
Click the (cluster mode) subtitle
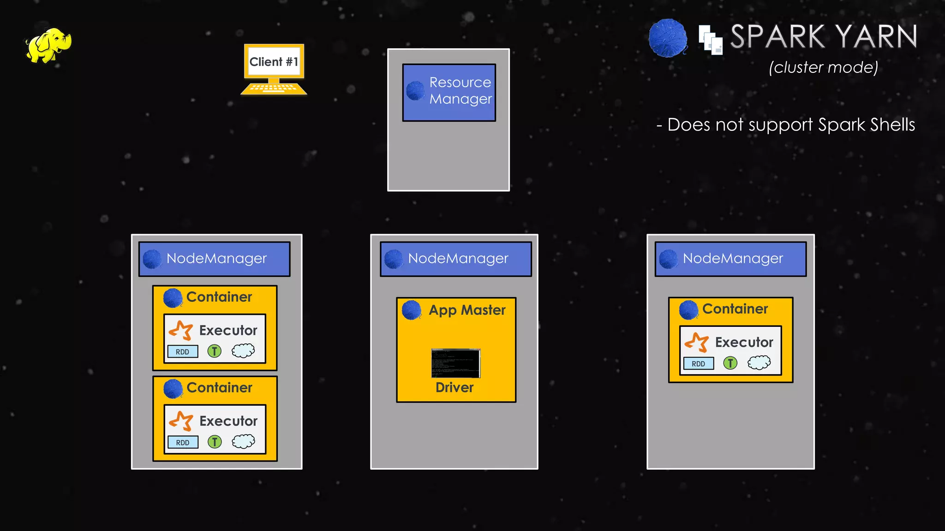pos(824,67)
